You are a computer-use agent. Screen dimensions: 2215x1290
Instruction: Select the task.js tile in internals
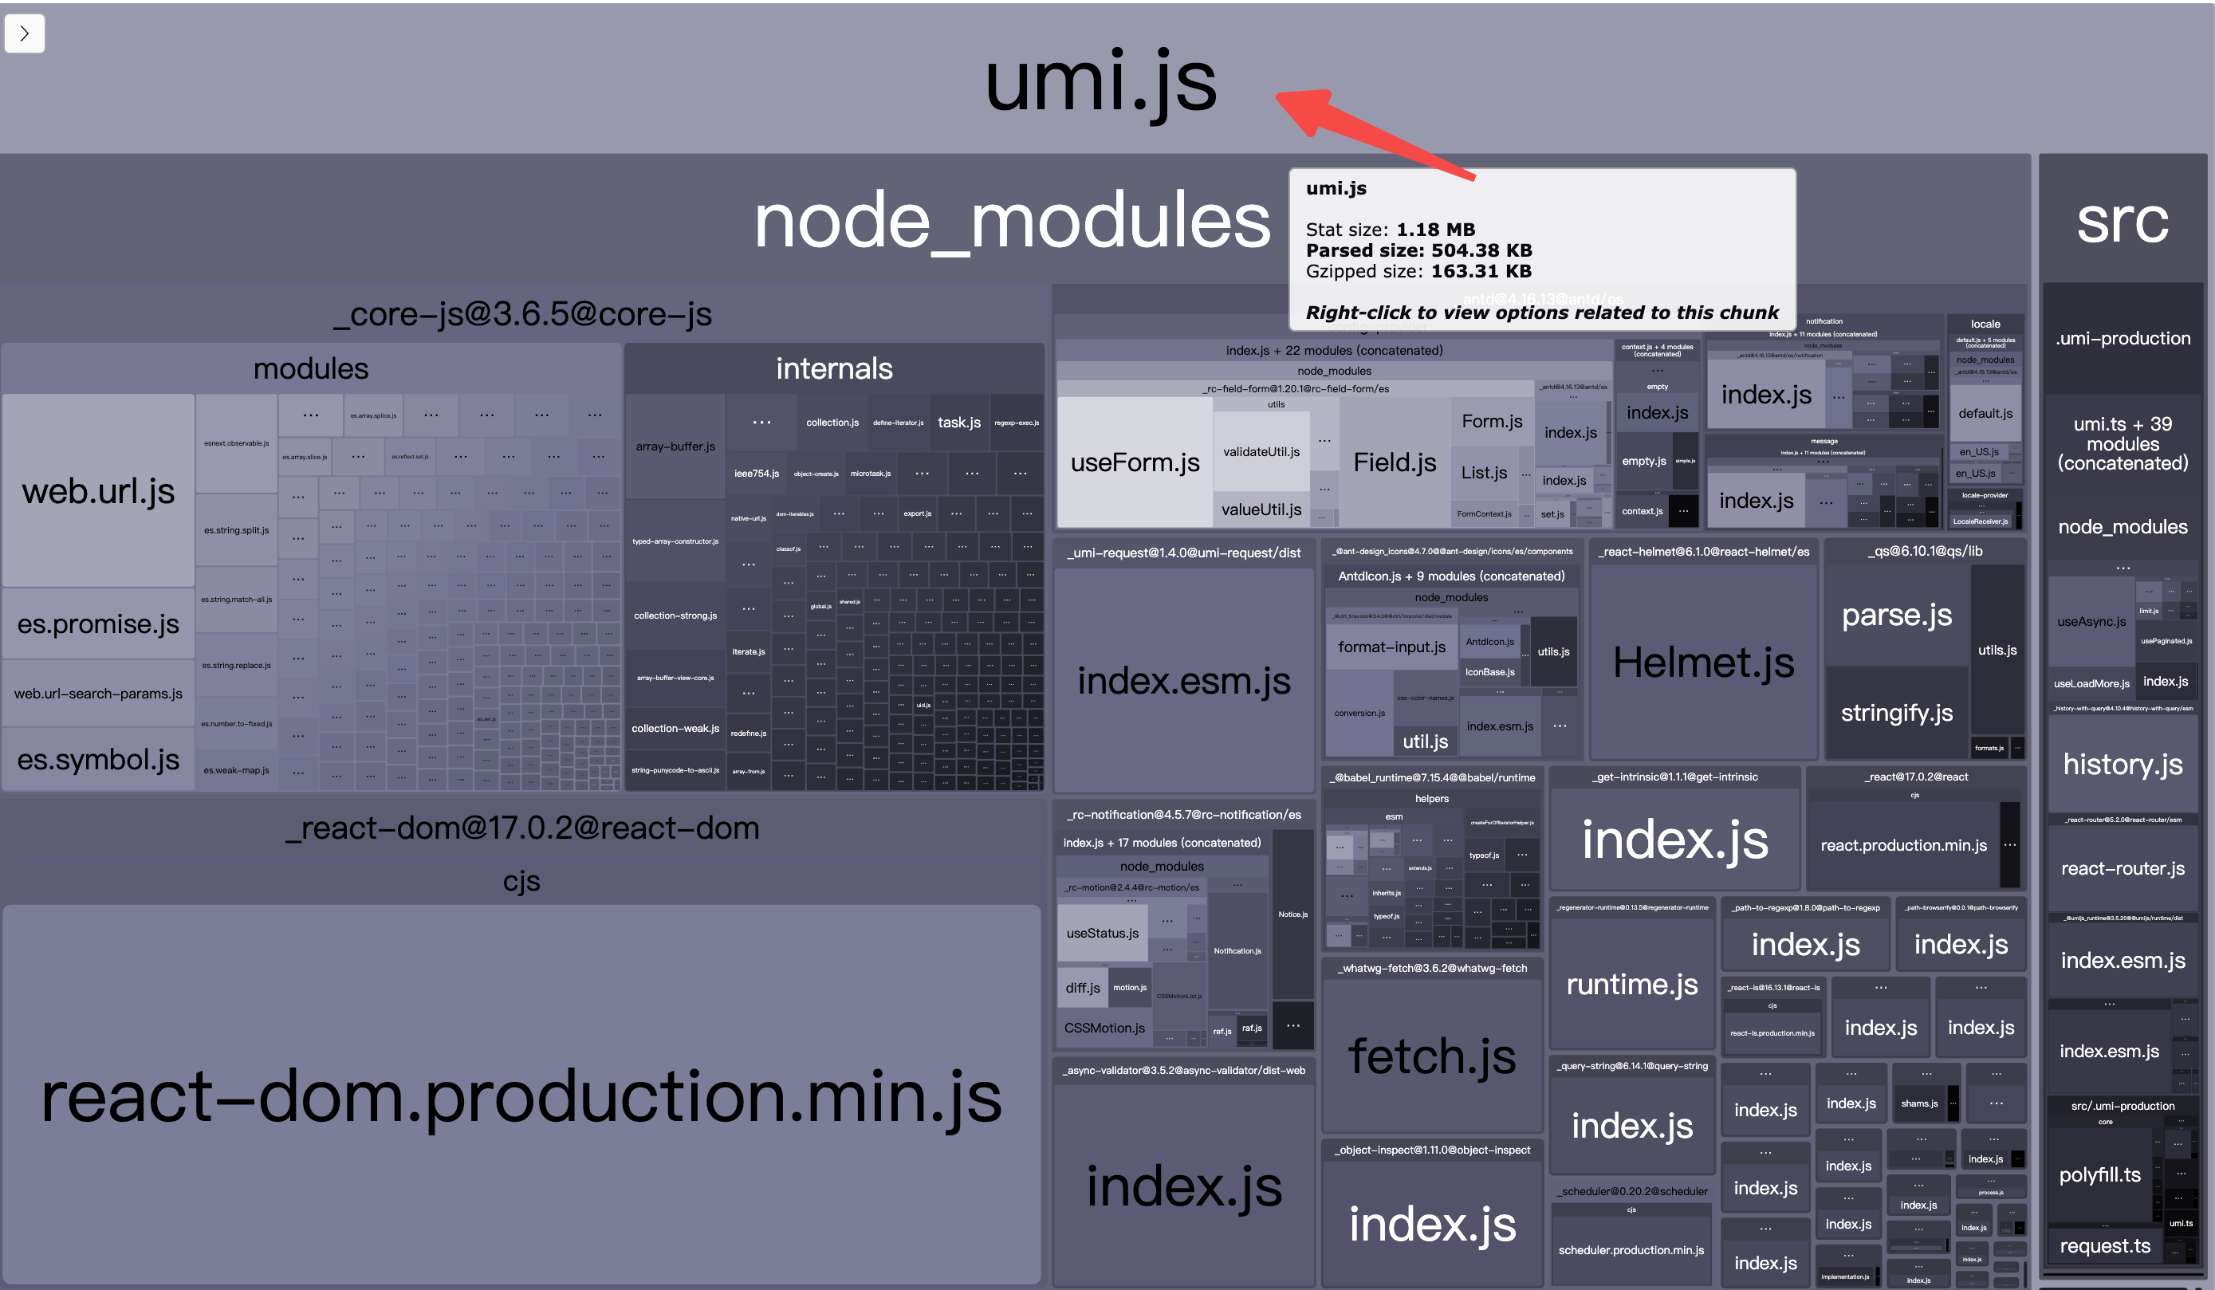(959, 423)
